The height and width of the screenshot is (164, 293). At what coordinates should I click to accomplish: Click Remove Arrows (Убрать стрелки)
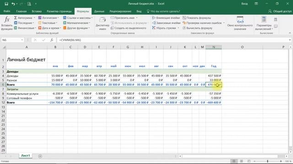coord(166,28)
